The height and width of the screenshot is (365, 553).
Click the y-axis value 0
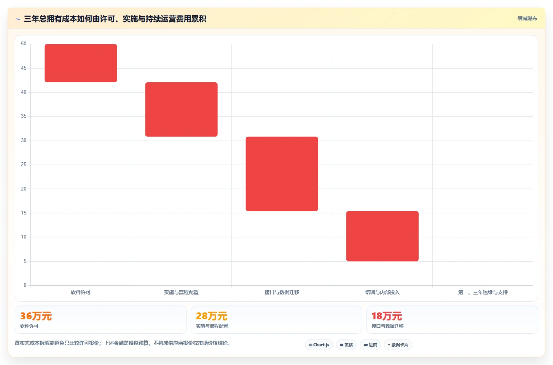pos(25,285)
